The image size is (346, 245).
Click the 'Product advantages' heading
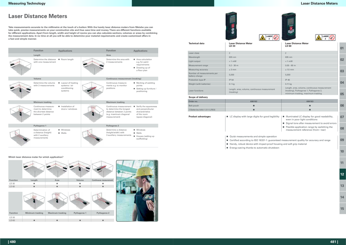pyautogui.click(x=200, y=117)
